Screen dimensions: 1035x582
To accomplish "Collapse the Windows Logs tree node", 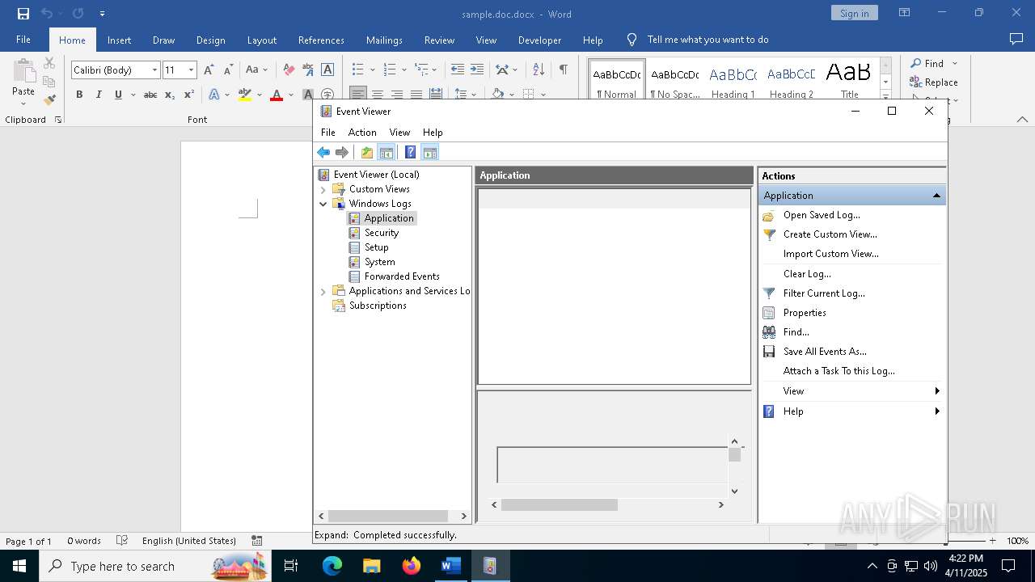I will coord(323,204).
